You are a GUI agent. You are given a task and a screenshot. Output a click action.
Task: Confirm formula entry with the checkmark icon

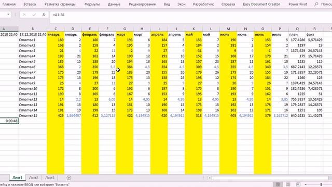[34, 15]
